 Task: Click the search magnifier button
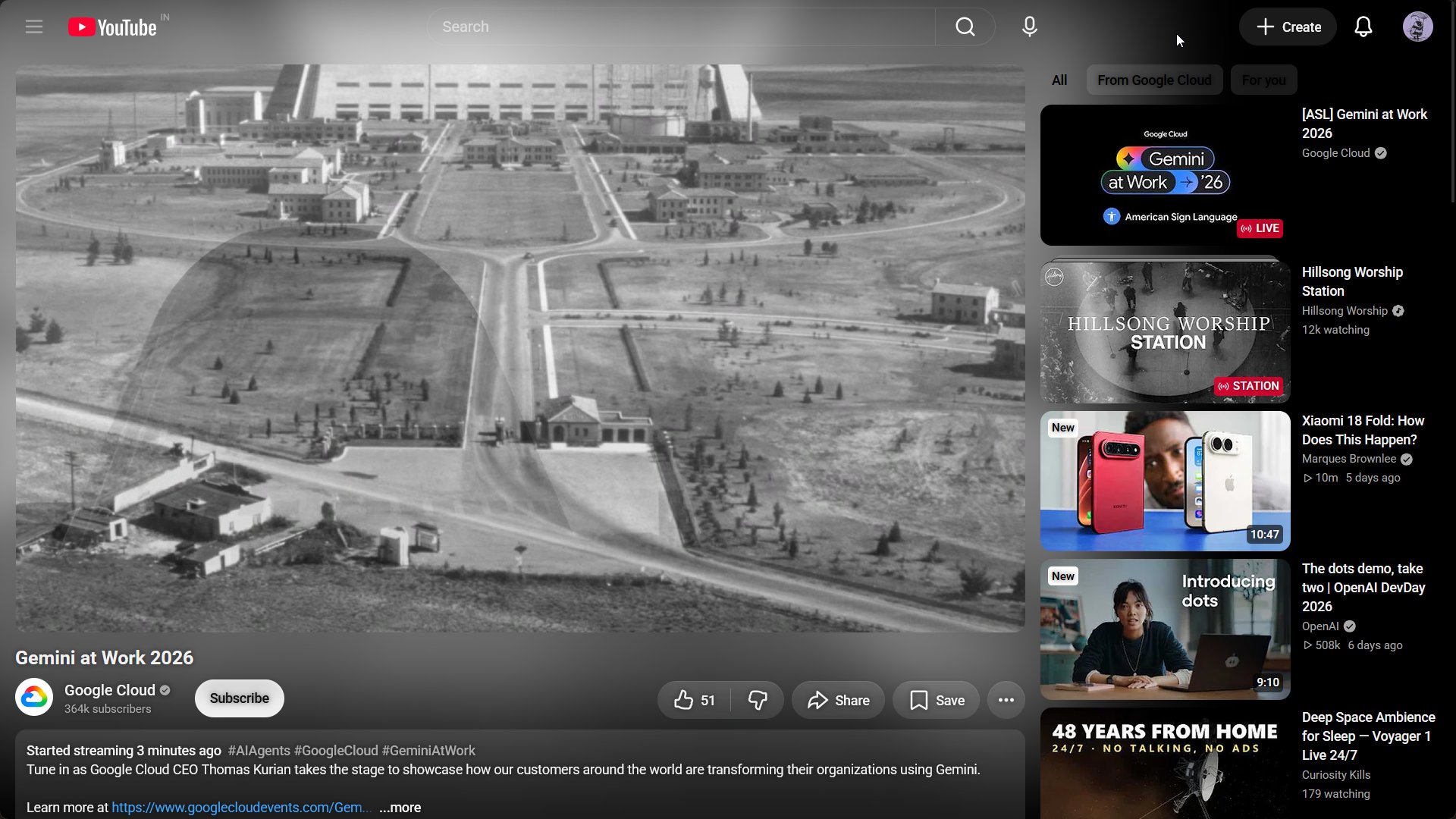(x=965, y=27)
